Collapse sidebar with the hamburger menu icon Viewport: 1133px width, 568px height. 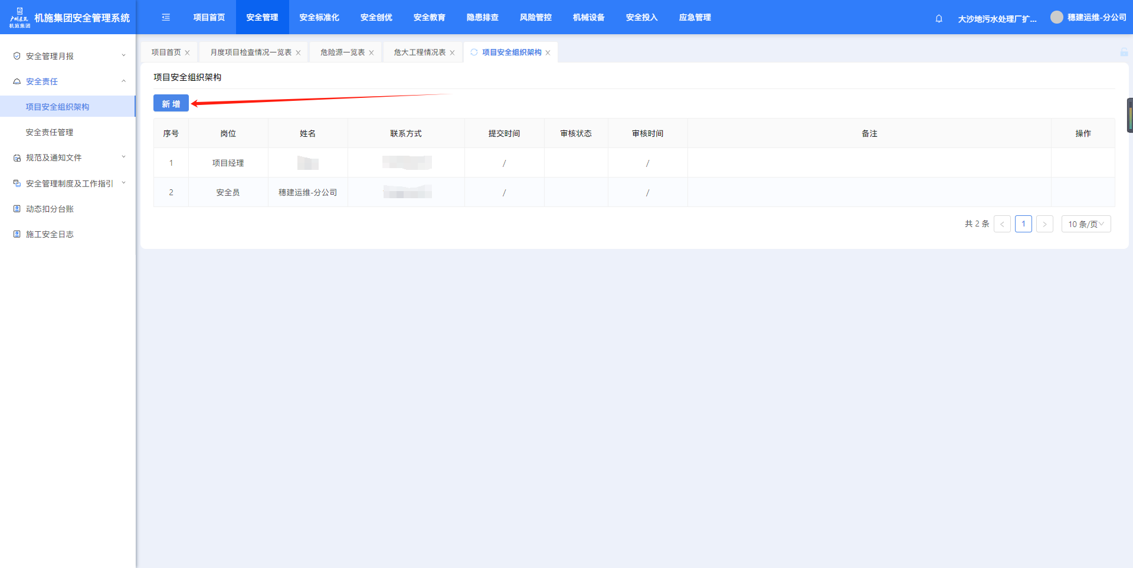166,18
